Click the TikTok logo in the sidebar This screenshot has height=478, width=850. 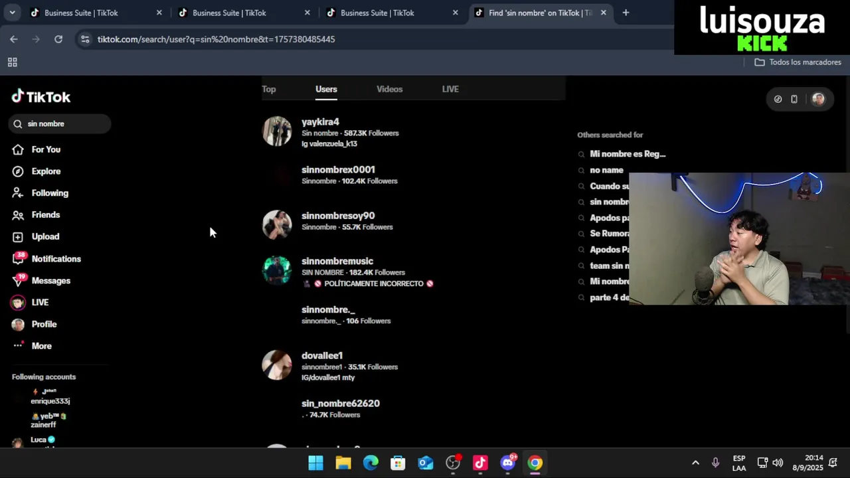pyautogui.click(x=41, y=97)
